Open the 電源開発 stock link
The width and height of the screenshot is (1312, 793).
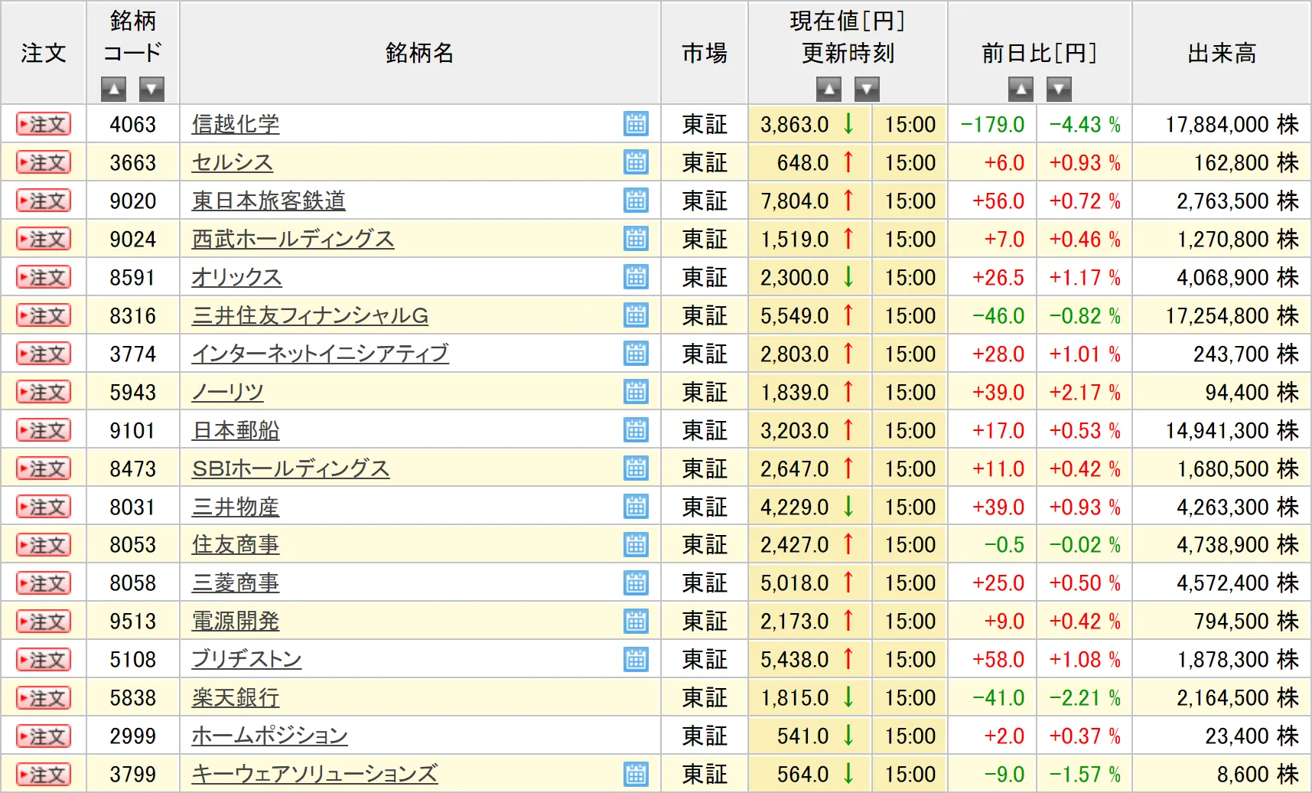tap(236, 622)
